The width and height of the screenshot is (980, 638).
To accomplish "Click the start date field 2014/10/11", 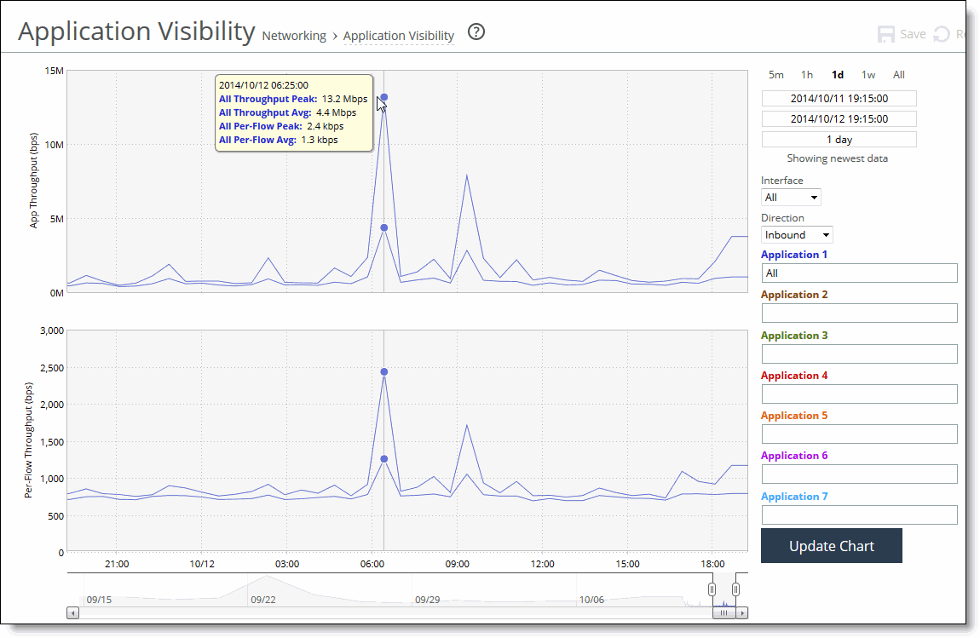I will coord(838,98).
